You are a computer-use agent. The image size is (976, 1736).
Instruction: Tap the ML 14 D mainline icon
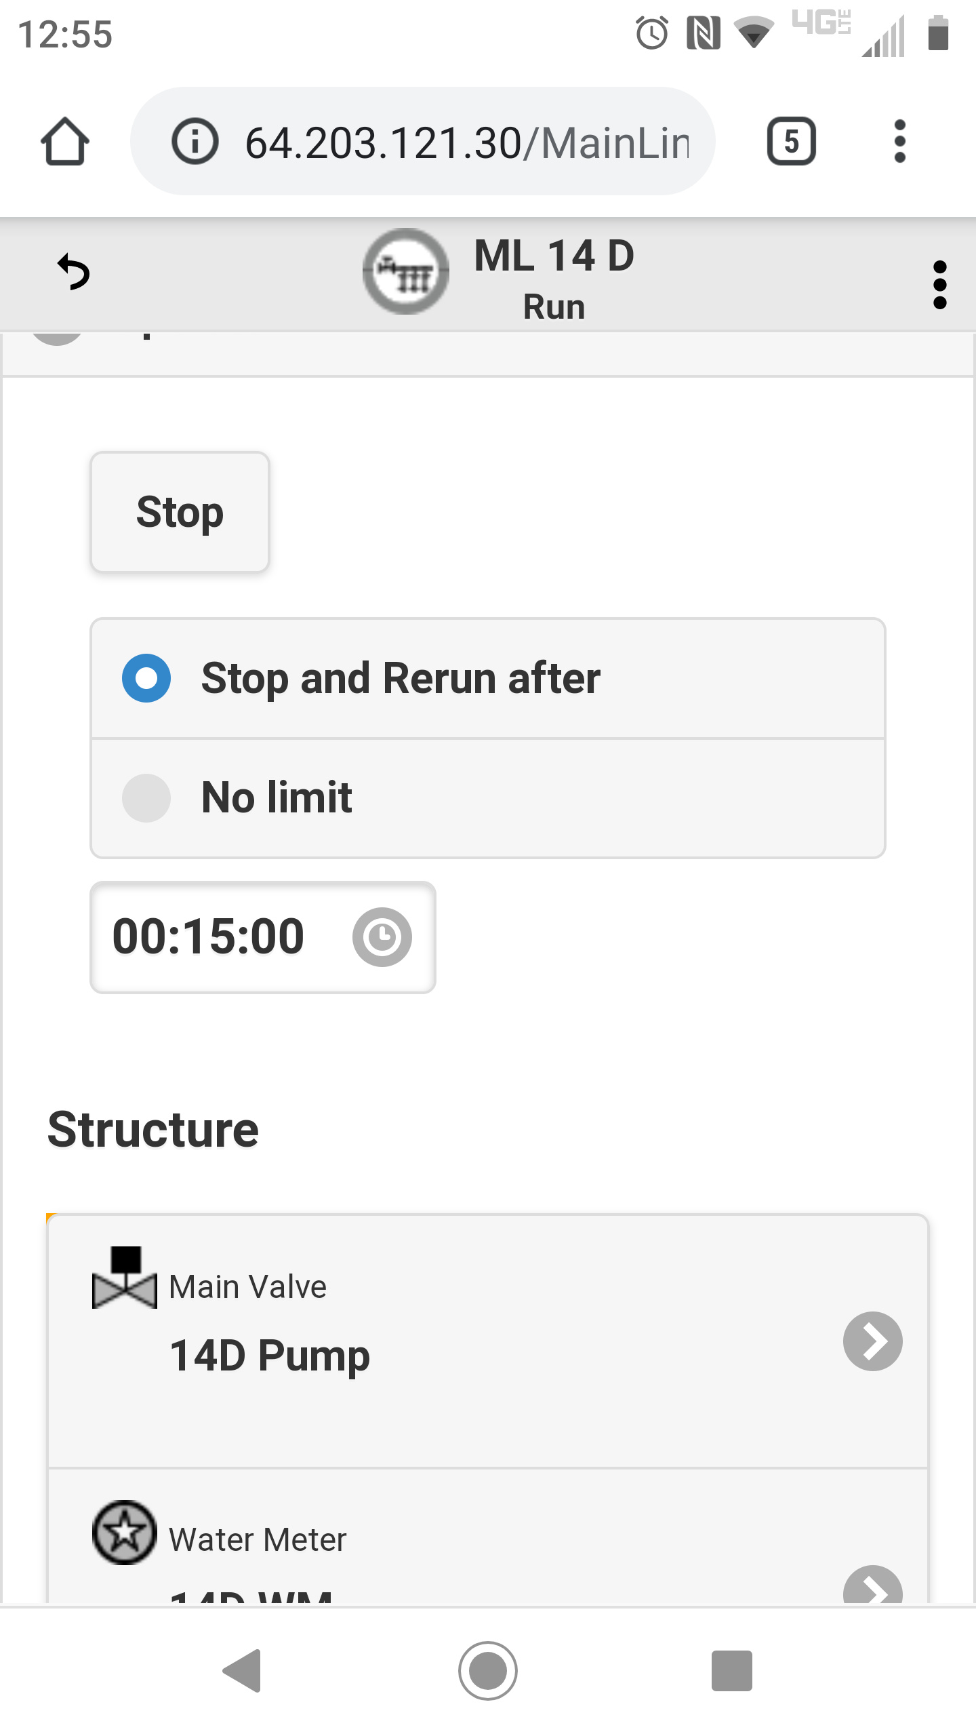(405, 271)
